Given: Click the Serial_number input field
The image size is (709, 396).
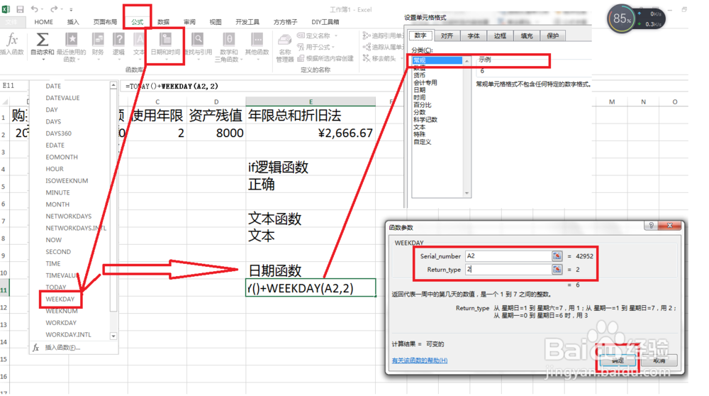Looking at the screenshot, I should (508, 256).
